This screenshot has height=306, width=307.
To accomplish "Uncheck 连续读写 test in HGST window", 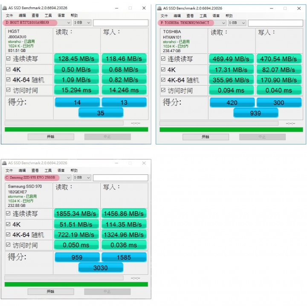I will coord(8,59).
